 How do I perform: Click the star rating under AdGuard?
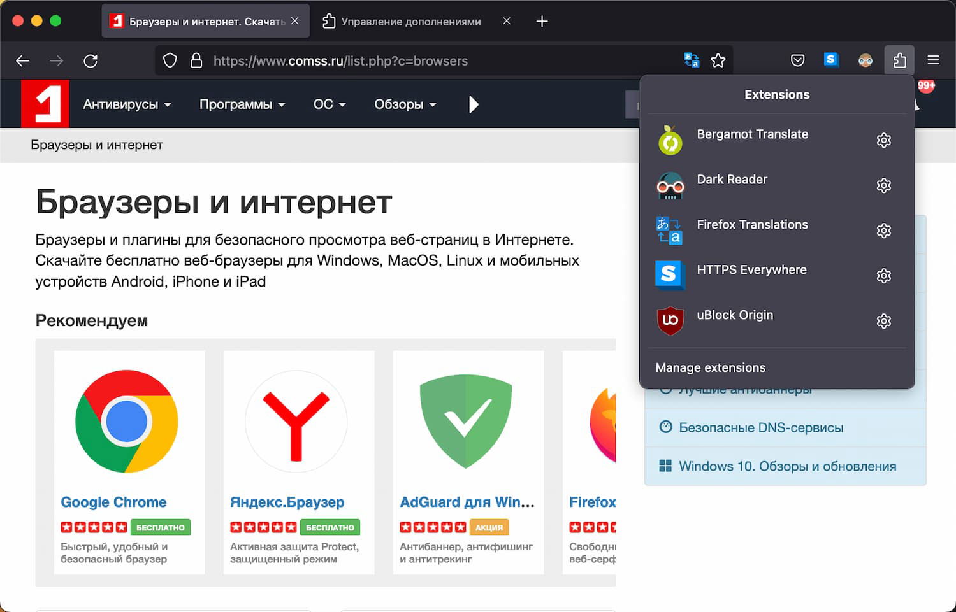[433, 527]
